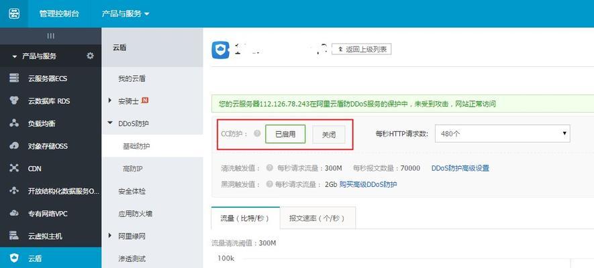Switch to 流量（比特/秒）tab
The height and width of the screenshot is (268, 594).
point(245,218)
